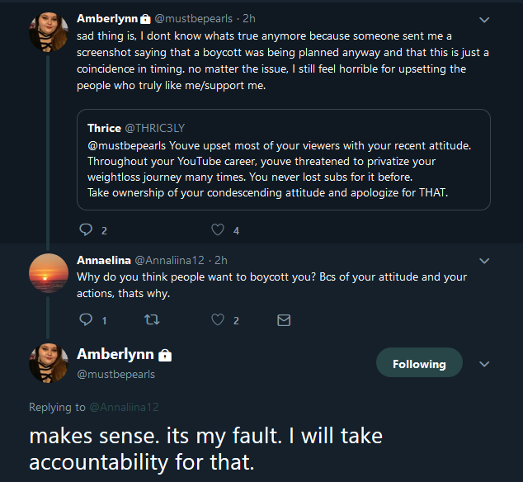Click the lock icon beside Amberlynn's large name
Image resolution: width=523 pixels, height=482 pixels.
click(165, 355)
